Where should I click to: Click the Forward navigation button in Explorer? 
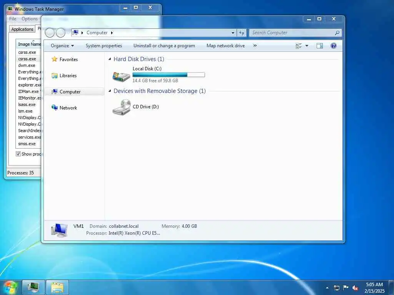[x=60, y=33]
